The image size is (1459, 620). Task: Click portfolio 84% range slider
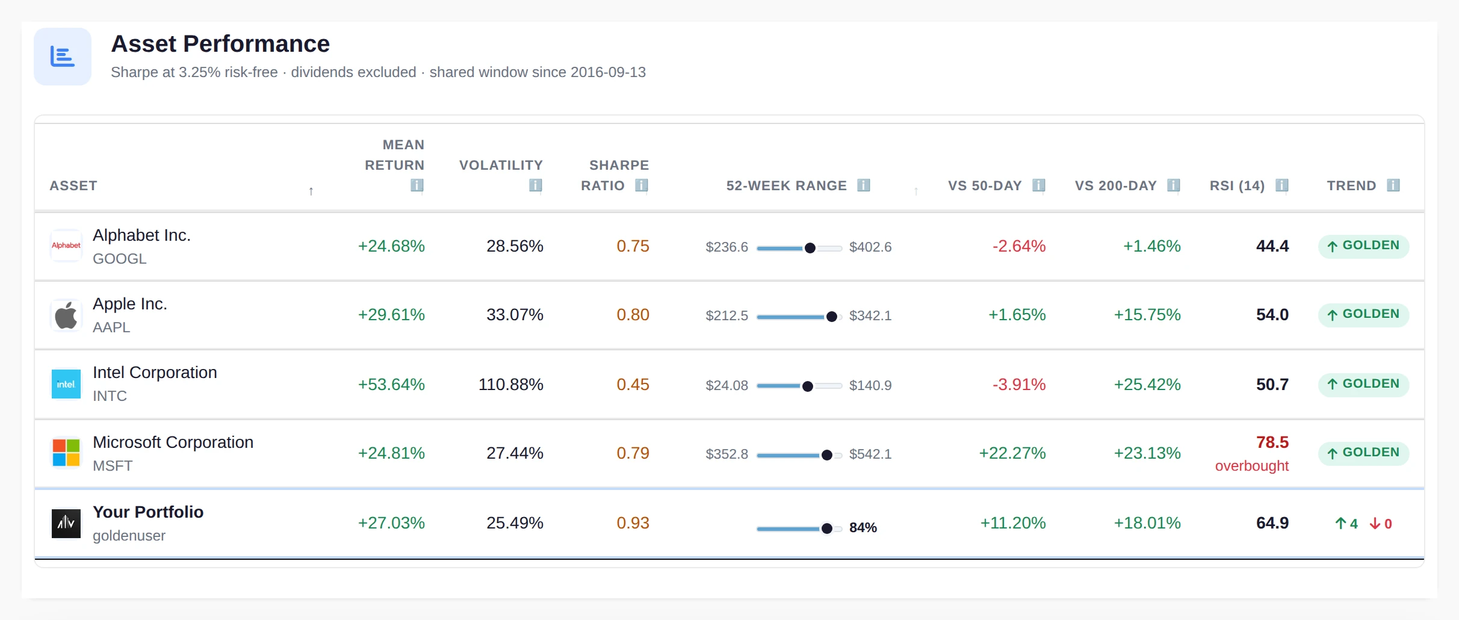coord(799,529)
